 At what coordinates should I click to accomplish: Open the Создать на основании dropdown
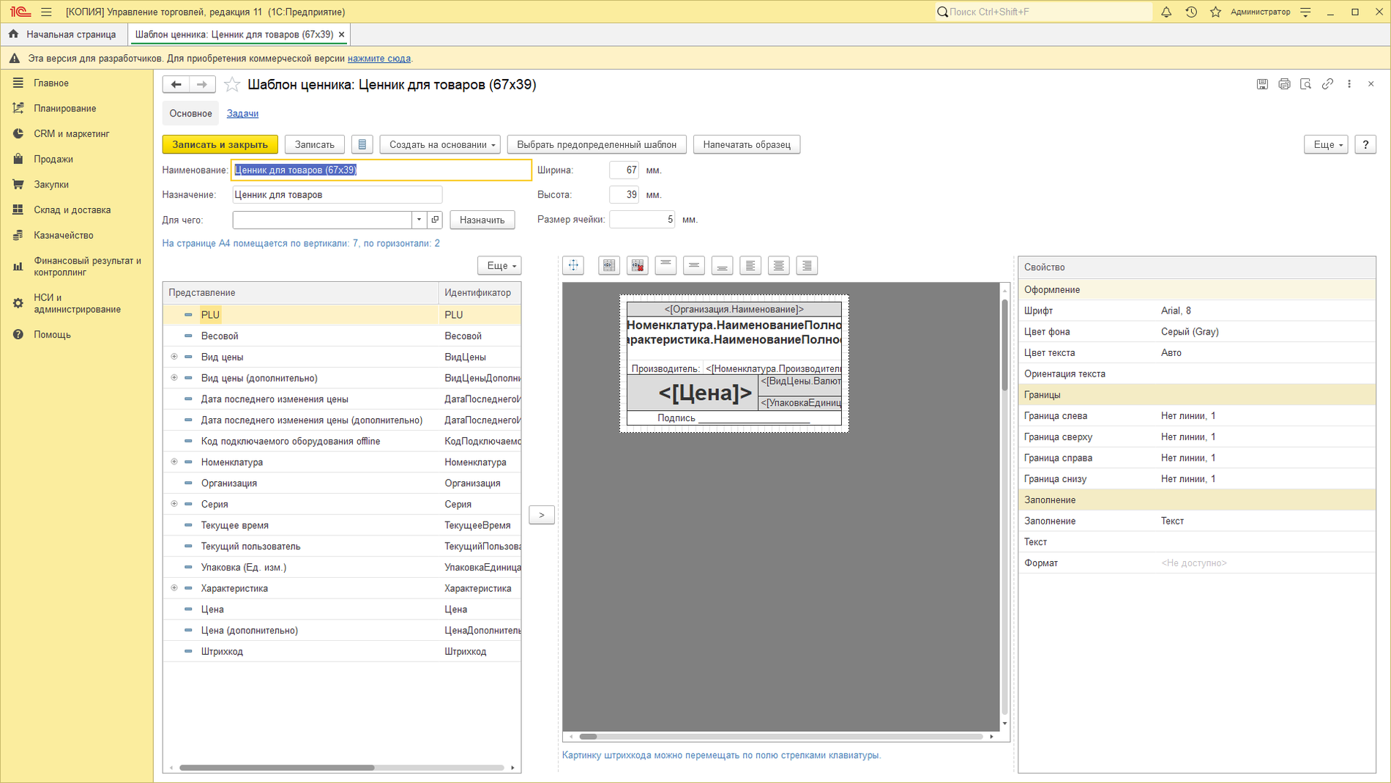click(x=440, y=144)
